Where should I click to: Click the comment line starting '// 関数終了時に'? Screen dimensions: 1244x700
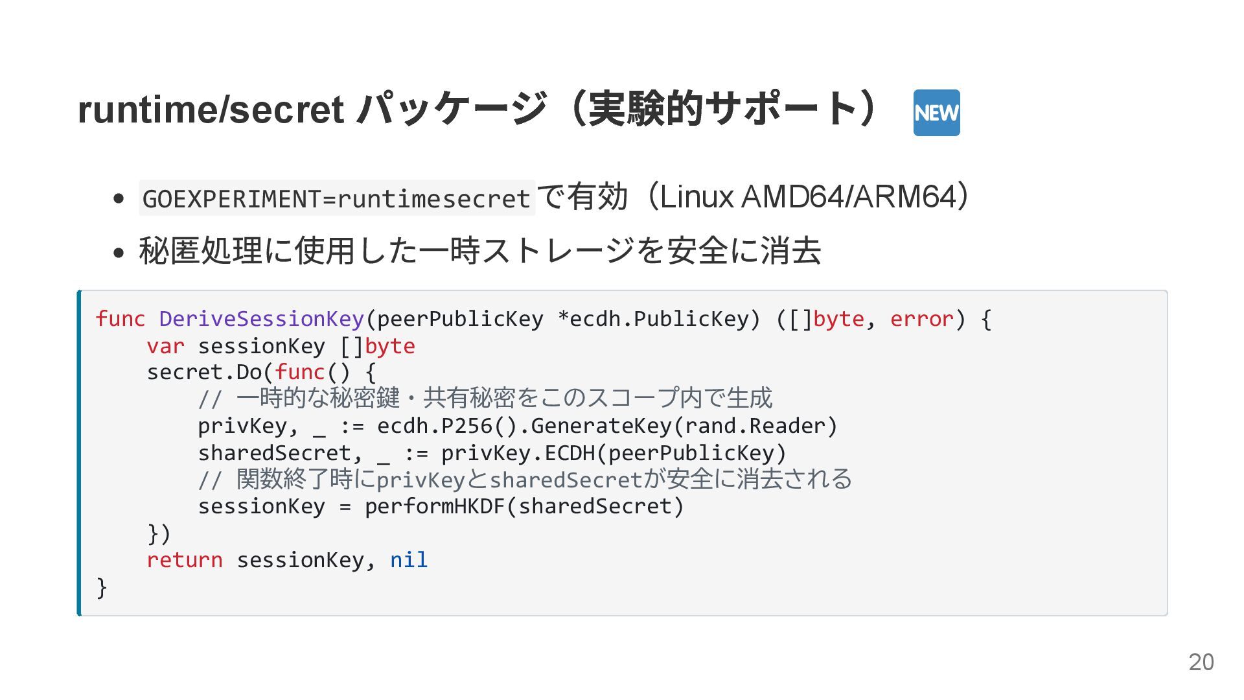(x=525, y=480)
